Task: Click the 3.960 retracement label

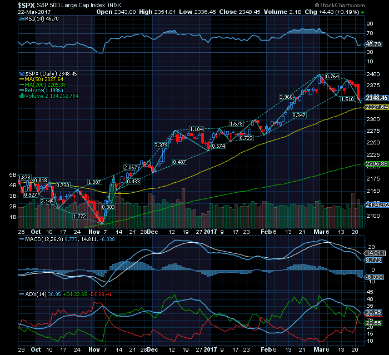Action: [286, 97]
